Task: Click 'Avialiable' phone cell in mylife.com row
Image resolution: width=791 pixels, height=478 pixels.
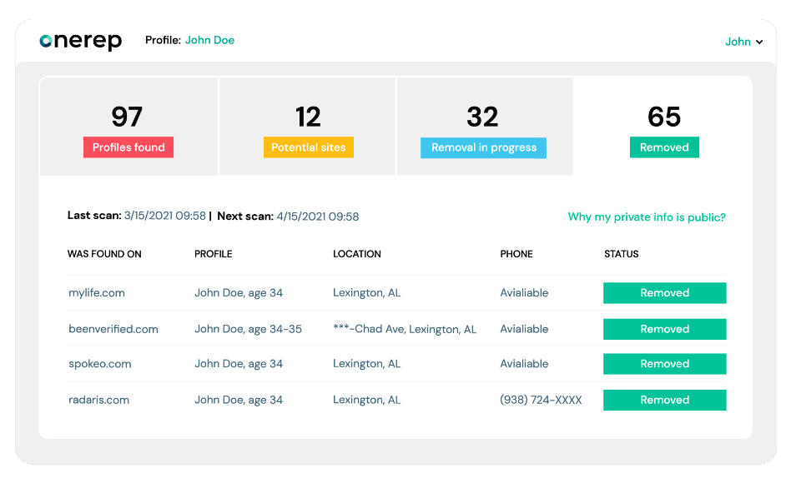Action: [x=524, y=292]
